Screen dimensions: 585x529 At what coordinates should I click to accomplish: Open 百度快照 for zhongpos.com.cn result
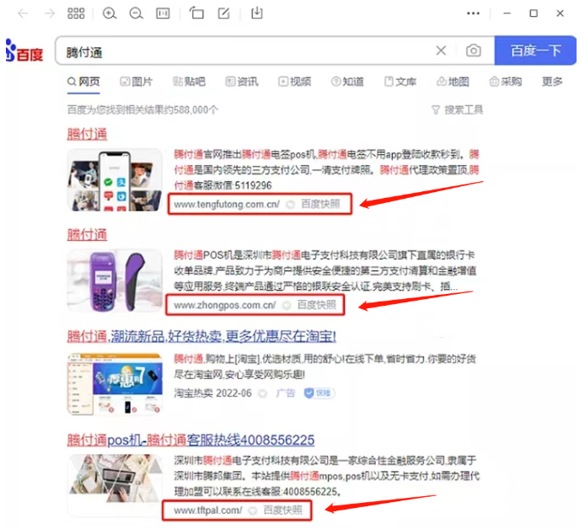click(317, 305)
